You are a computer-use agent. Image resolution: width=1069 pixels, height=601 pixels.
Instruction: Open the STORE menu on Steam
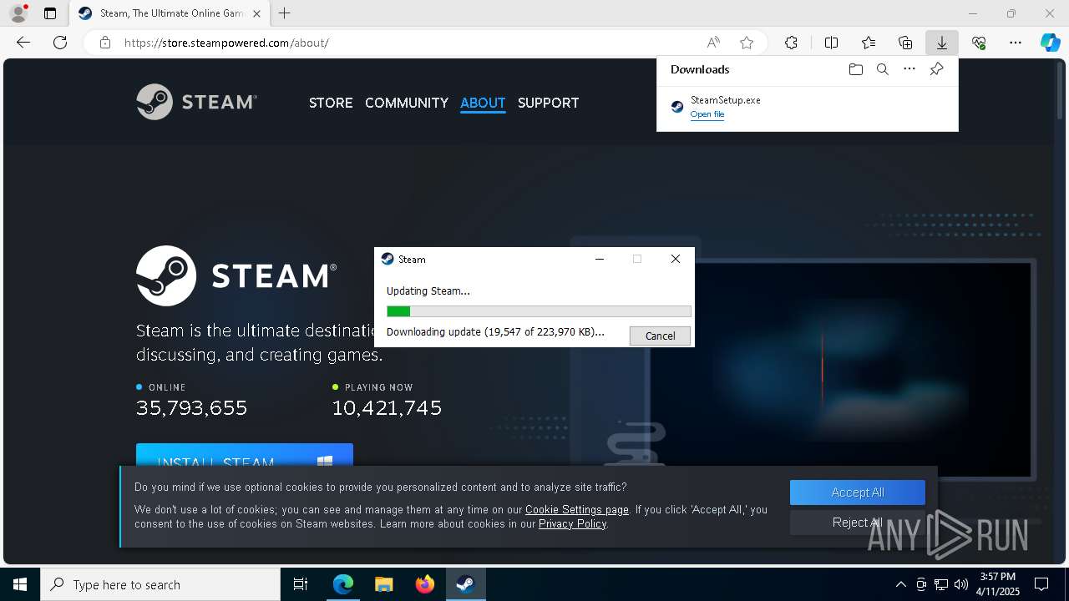[x=331, y=103]
